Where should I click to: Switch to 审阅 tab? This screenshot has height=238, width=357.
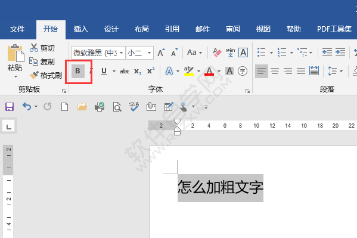[233, 29]
